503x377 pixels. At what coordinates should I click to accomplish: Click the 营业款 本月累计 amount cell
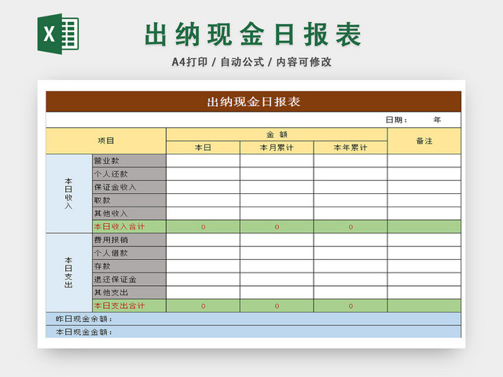point(277,160)
